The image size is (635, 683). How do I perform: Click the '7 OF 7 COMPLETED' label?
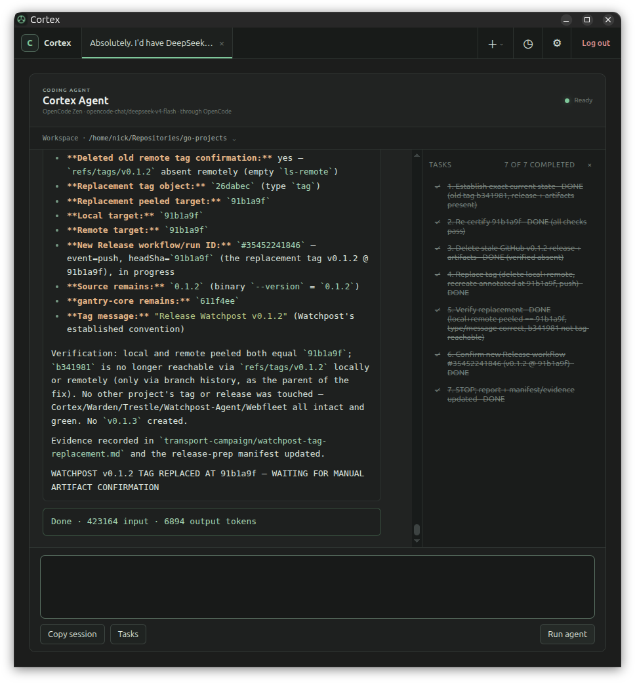click(539, 165)
